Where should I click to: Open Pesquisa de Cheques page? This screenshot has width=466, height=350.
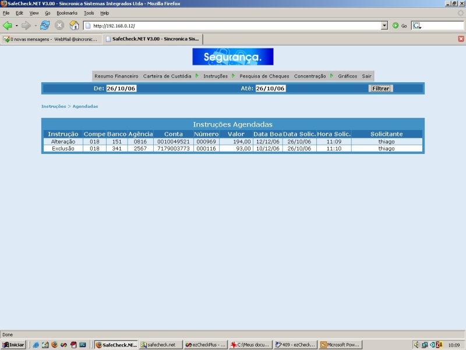264,76
